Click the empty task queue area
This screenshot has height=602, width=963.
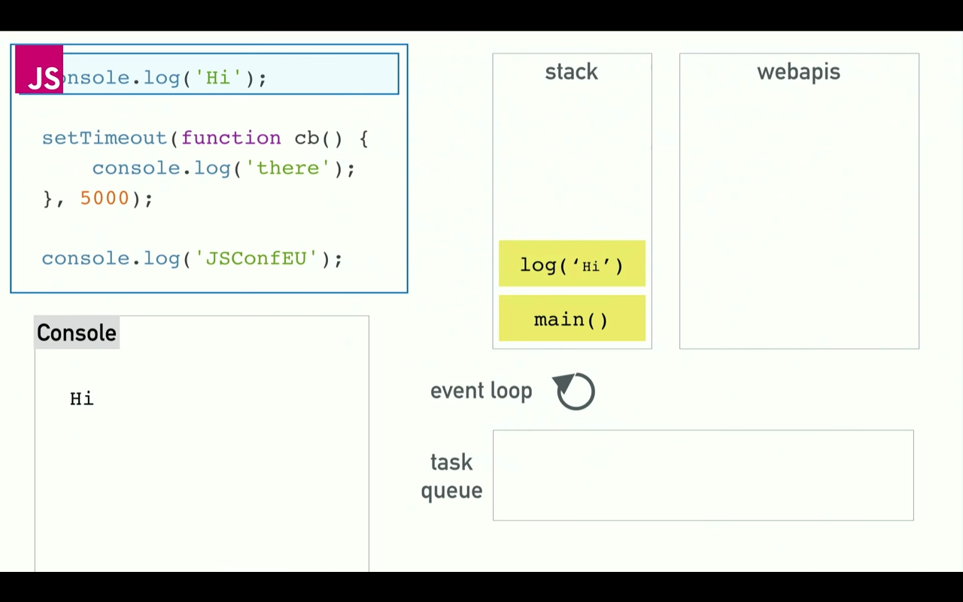click(703, 476)
